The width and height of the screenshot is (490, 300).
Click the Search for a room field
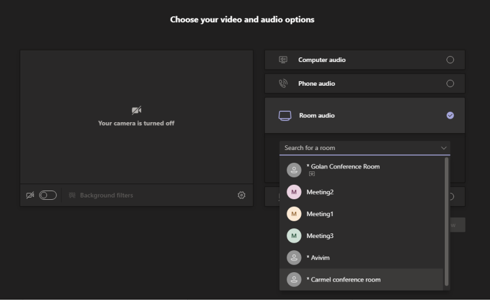[x=360, y=148]
